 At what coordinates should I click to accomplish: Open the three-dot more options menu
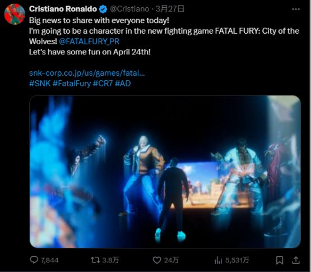296,9
